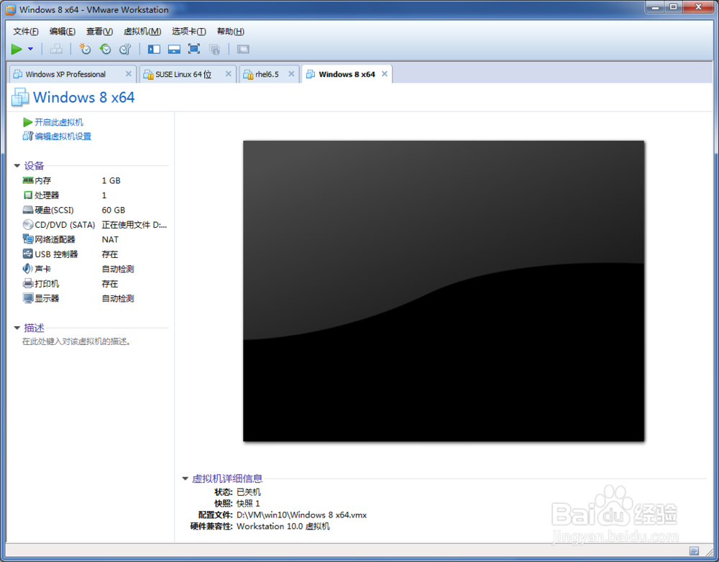Select the 硬盘(SCSI) device row
This screenshot has height=562, width=719.
coord(95,210)
